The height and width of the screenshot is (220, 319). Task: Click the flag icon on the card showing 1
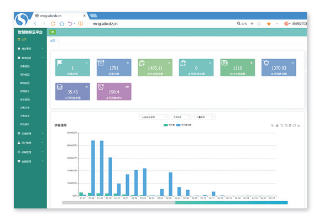point(60,63)
